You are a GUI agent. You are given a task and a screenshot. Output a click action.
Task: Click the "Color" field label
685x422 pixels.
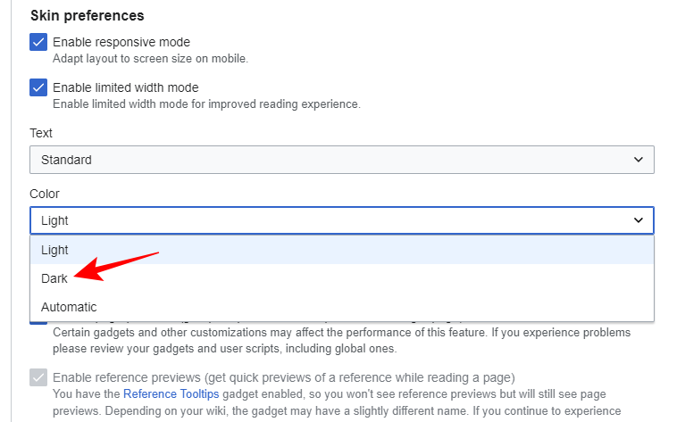(x=45, y=194)
